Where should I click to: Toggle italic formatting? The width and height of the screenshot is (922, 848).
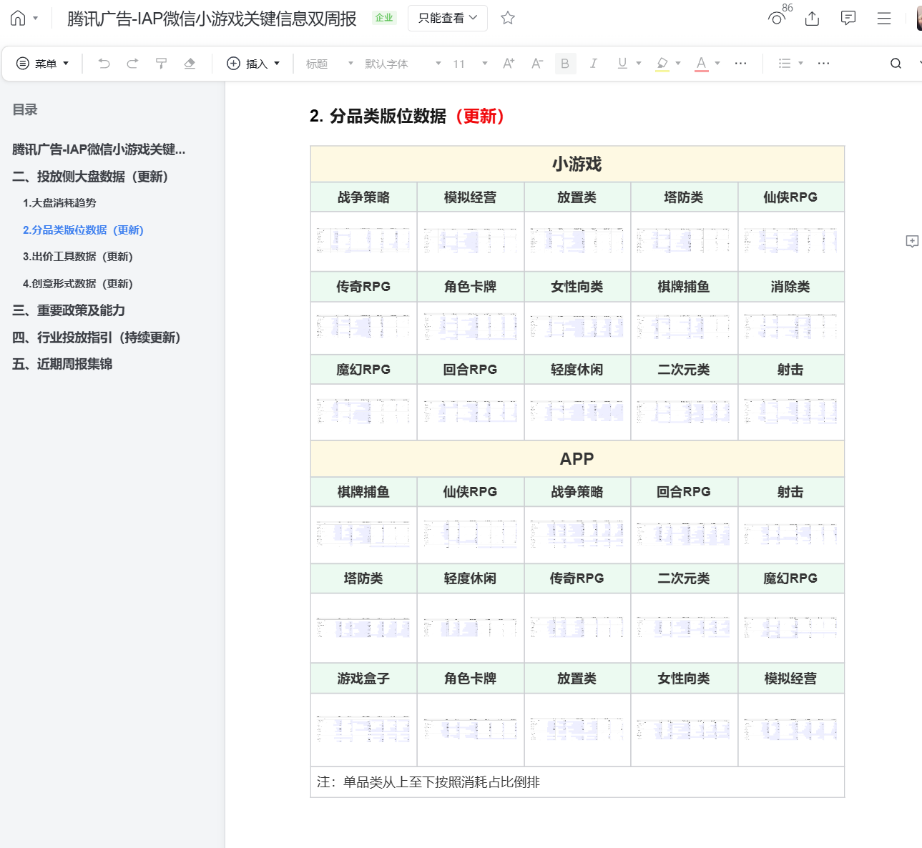(x=594, y=64)
